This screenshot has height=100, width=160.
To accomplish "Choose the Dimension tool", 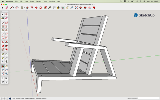I will click(6, 54).
